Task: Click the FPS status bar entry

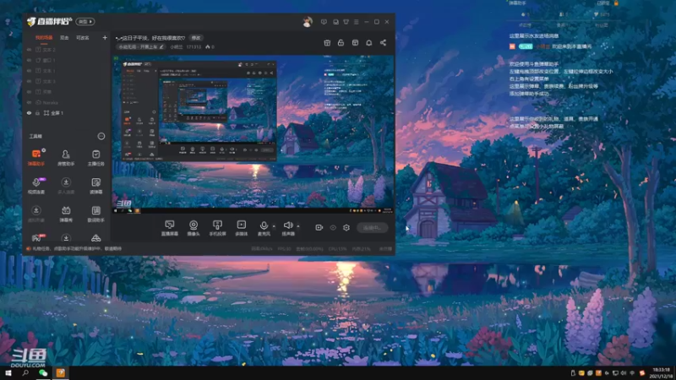Action: coord(284,248)
